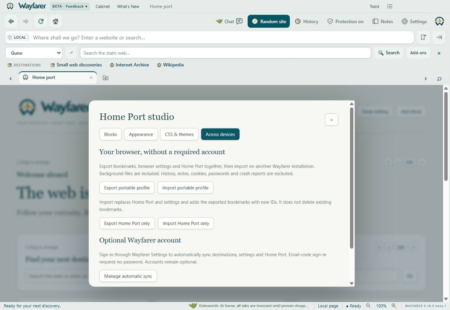
Task: Open Small web discoveries bookmark
Action: tap(76, 65)
